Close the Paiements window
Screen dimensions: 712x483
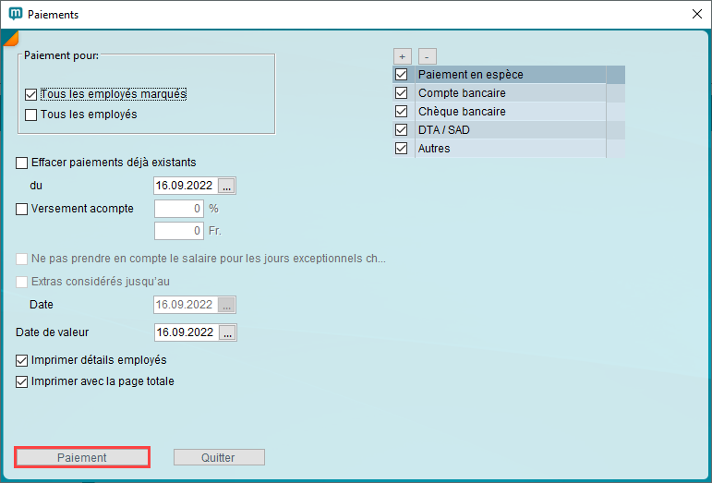click(x=697, y=14)
